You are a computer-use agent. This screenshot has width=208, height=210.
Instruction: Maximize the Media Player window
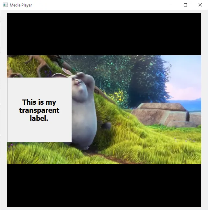point(185,5)
